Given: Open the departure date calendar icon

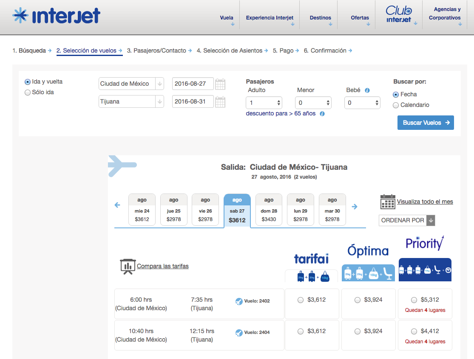Looking at the screenshot, I should (x=220, y=84).
